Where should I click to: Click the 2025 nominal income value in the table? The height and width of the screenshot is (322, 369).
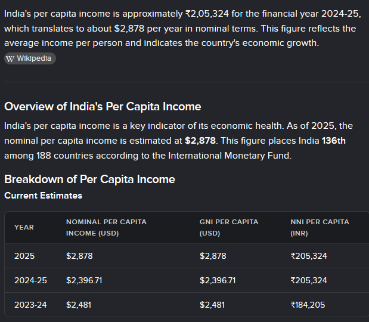click(79, 256)
